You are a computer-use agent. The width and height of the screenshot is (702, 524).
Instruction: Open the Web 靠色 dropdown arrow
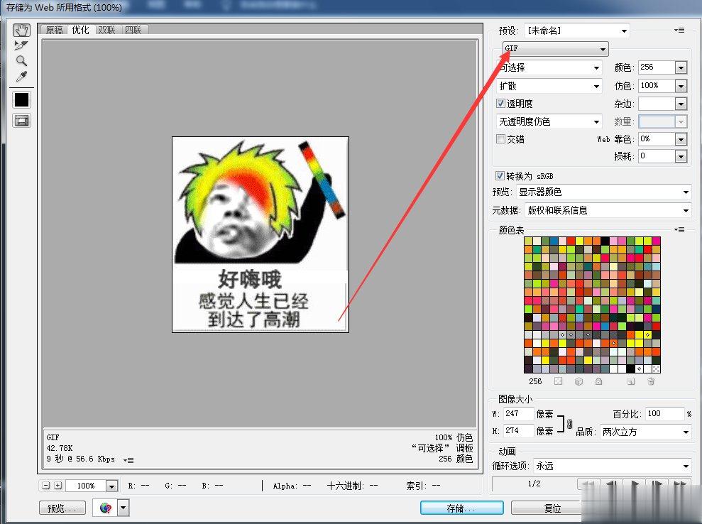(x=681, y=139)
